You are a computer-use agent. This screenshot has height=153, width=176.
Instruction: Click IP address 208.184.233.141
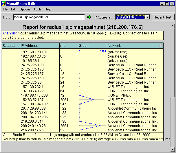[34, 113]
